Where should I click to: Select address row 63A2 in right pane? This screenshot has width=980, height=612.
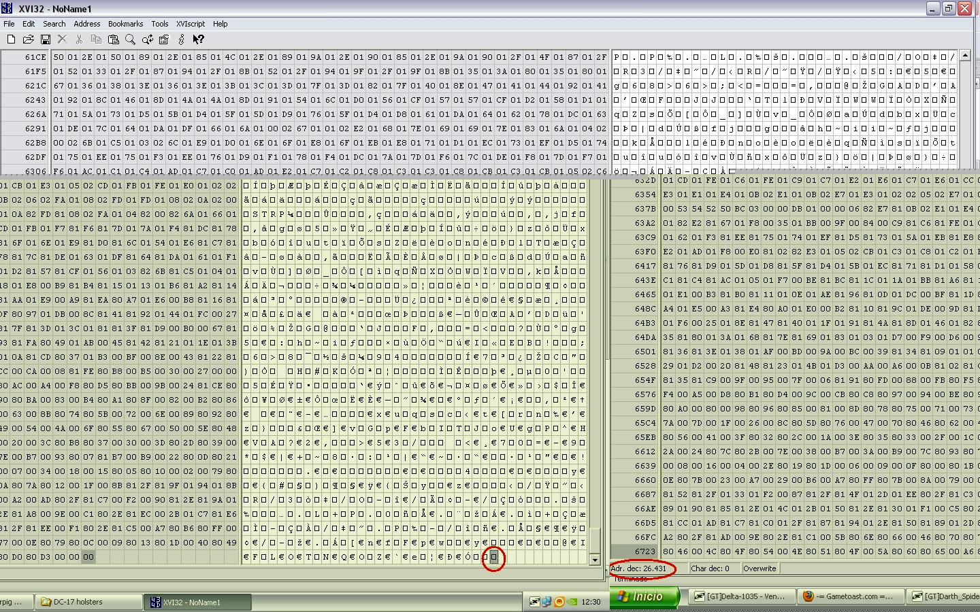coord(636,223)
